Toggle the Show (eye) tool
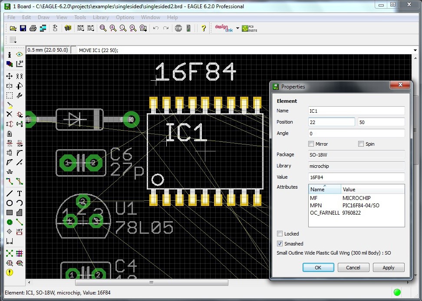Viewport: 422px width, 301px height. (x=20, y=55)
